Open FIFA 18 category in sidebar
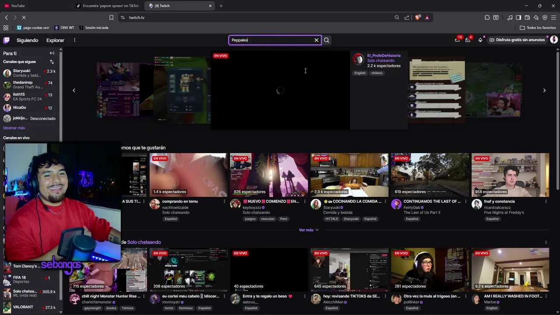 (x=29, y=280)
